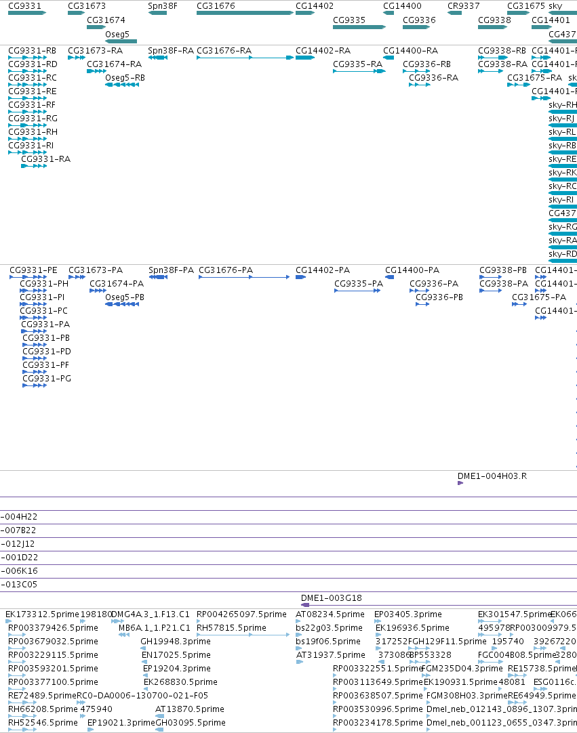577x733 pixels.
Task: Click the RH57815.5prime EST label
Action: [231, 628]
